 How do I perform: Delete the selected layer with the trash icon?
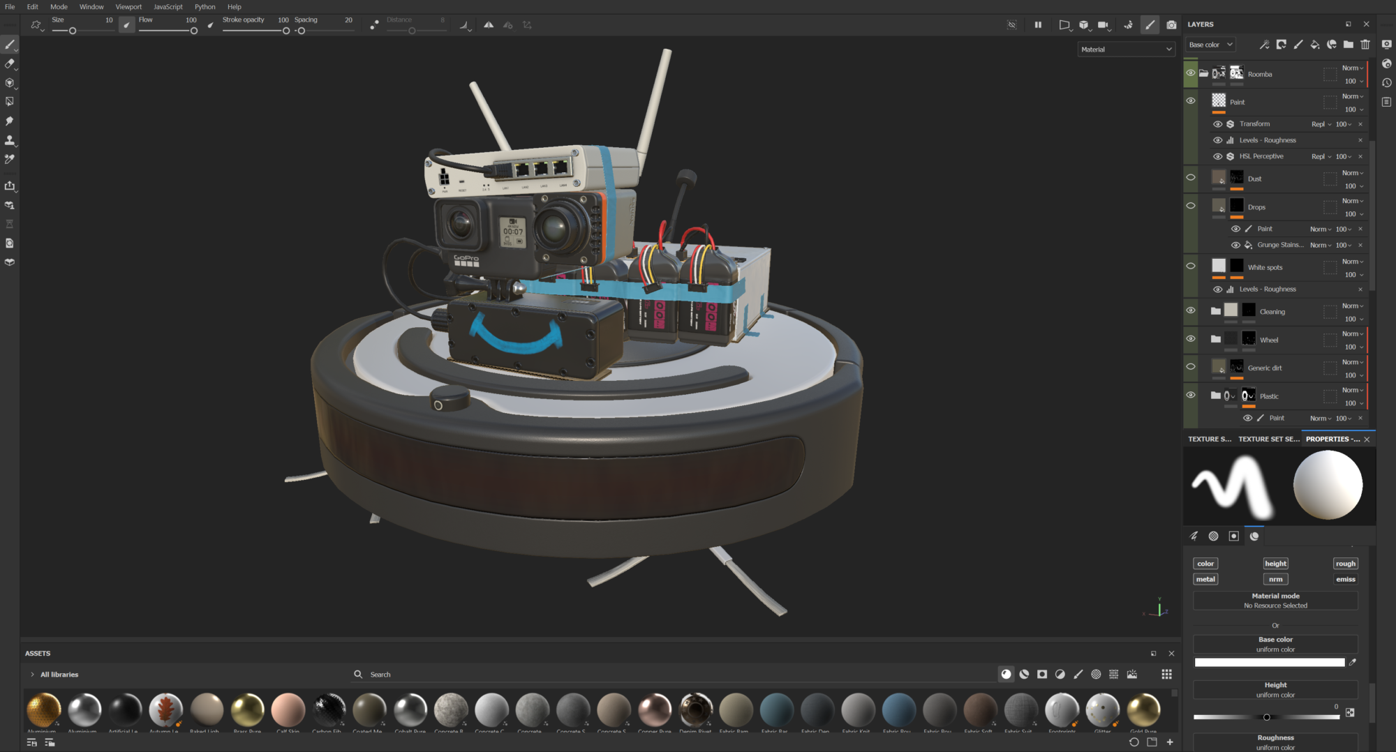(1365, 44)
